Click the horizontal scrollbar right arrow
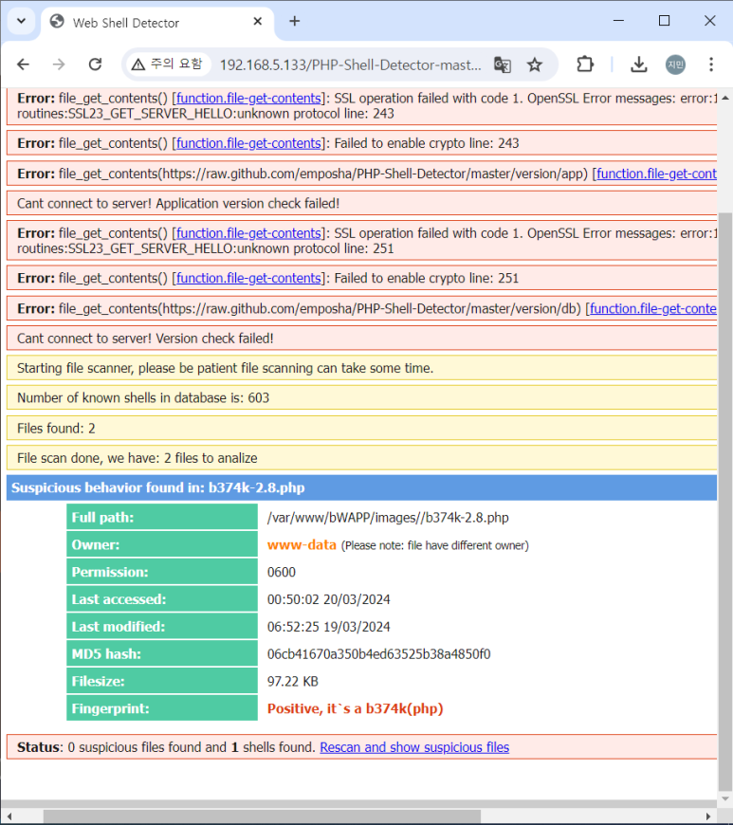The width and height of the screenshot is (733, 825). (x=708, y=816)
